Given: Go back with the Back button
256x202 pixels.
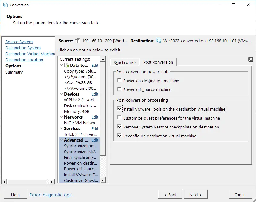Looking at the screenshot, I should (170, 195).
